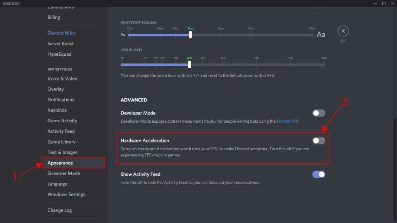Image resolution: width=397 pixels, height=223 pixels.
Task: Click the ESC close settings icon
Action: (x=343, y=31)
